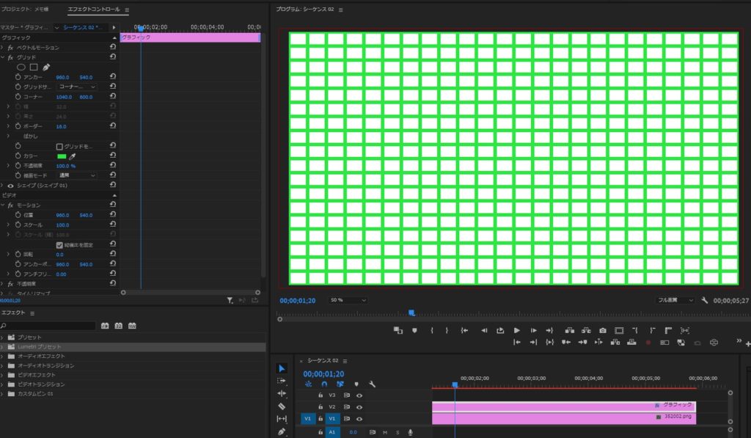751x438 pixels.
Task: Click the Export Frame camera icon
Action: 603,330
